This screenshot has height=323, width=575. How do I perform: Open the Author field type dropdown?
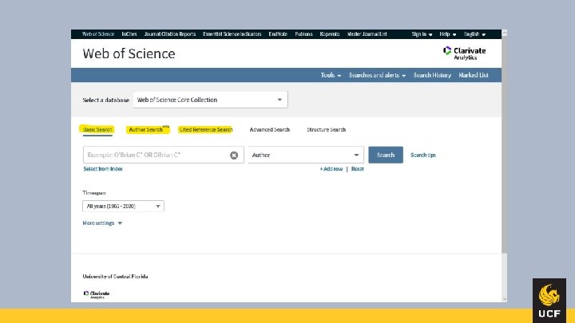(306, 155)
